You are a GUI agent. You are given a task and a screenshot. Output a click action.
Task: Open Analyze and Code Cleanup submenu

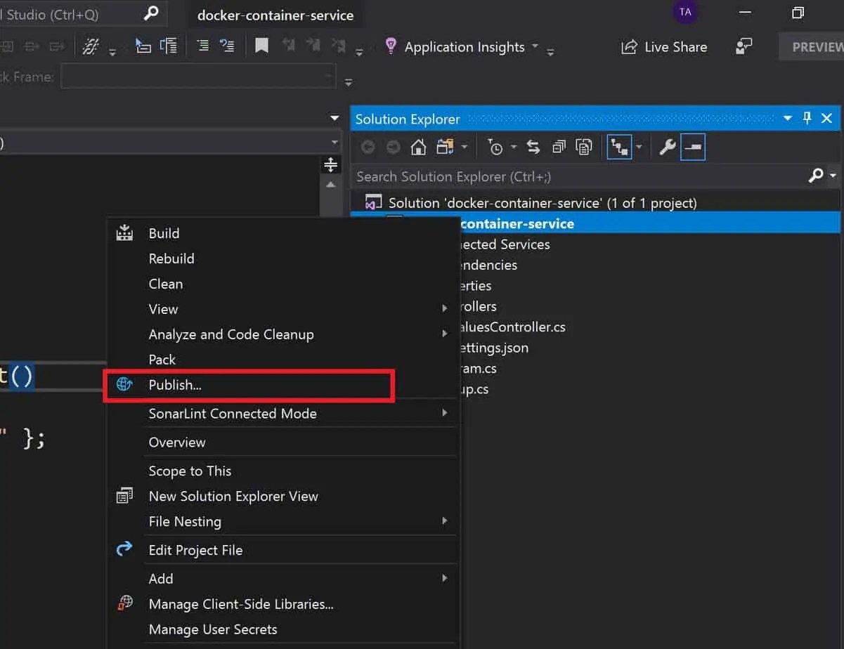(x=282, y=334)
